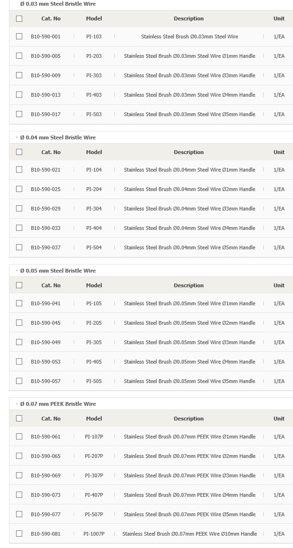293x548 pixels.
Task: Click catalog number B10-590-045
Action: tap(46, 323)
